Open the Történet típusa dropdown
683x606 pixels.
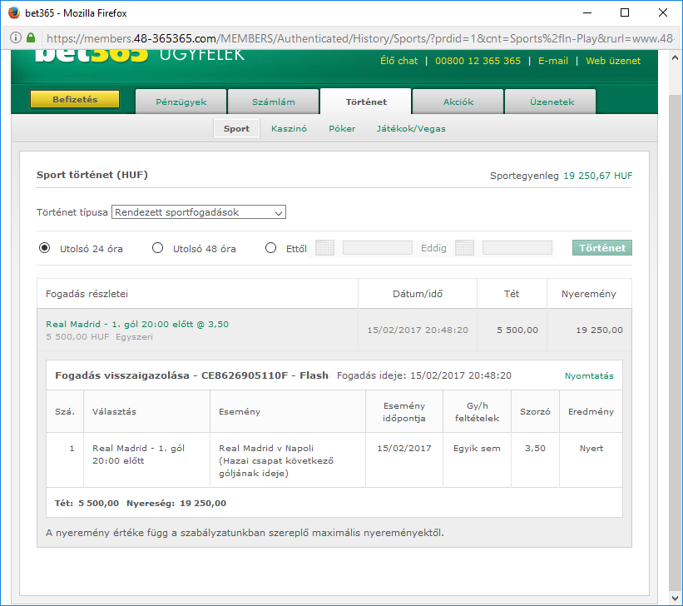click(x=199, y=212)
